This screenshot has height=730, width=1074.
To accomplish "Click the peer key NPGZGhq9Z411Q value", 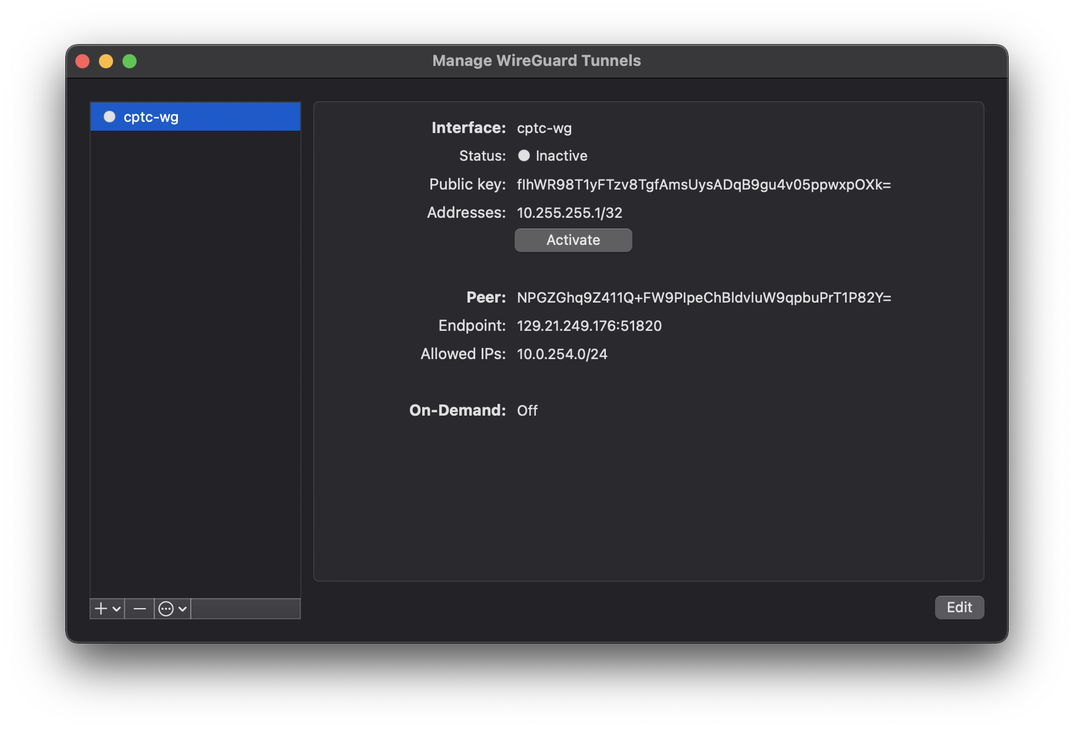I will [704, 297].
